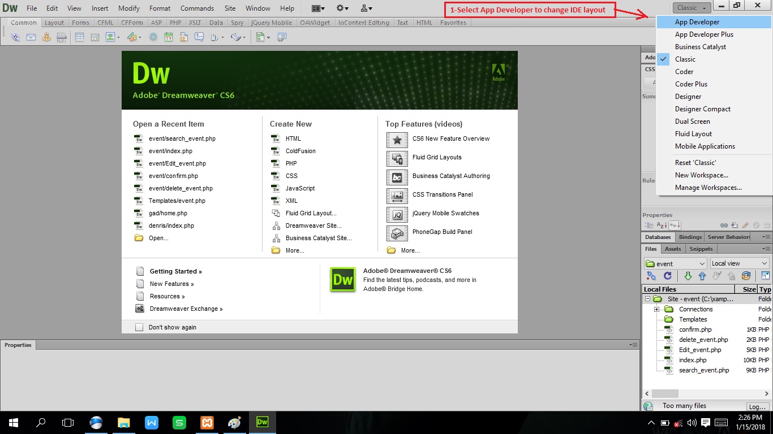Click the blue Put files arrow

702,276
